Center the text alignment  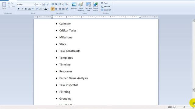(56, 9)
